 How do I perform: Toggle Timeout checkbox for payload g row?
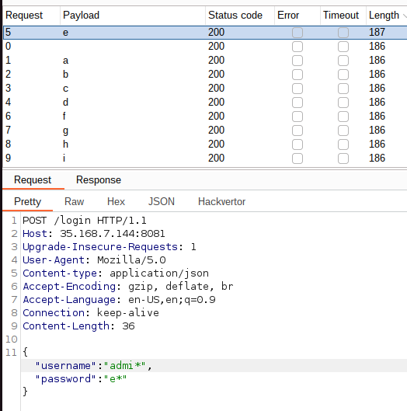pos(343,131)
